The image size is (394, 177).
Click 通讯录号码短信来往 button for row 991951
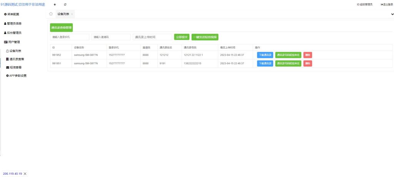tap(288, 64)
